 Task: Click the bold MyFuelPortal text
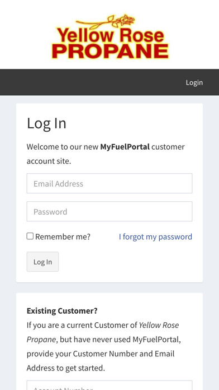coord(125,147)
